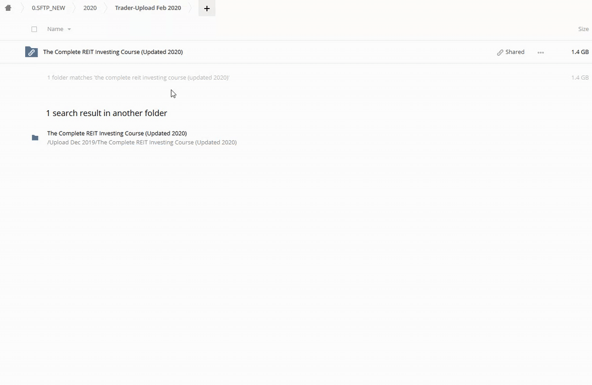Click the 1.4 GB size in folder row
The width and height of the screenshot is (592, 385).
tap(580, 52)
